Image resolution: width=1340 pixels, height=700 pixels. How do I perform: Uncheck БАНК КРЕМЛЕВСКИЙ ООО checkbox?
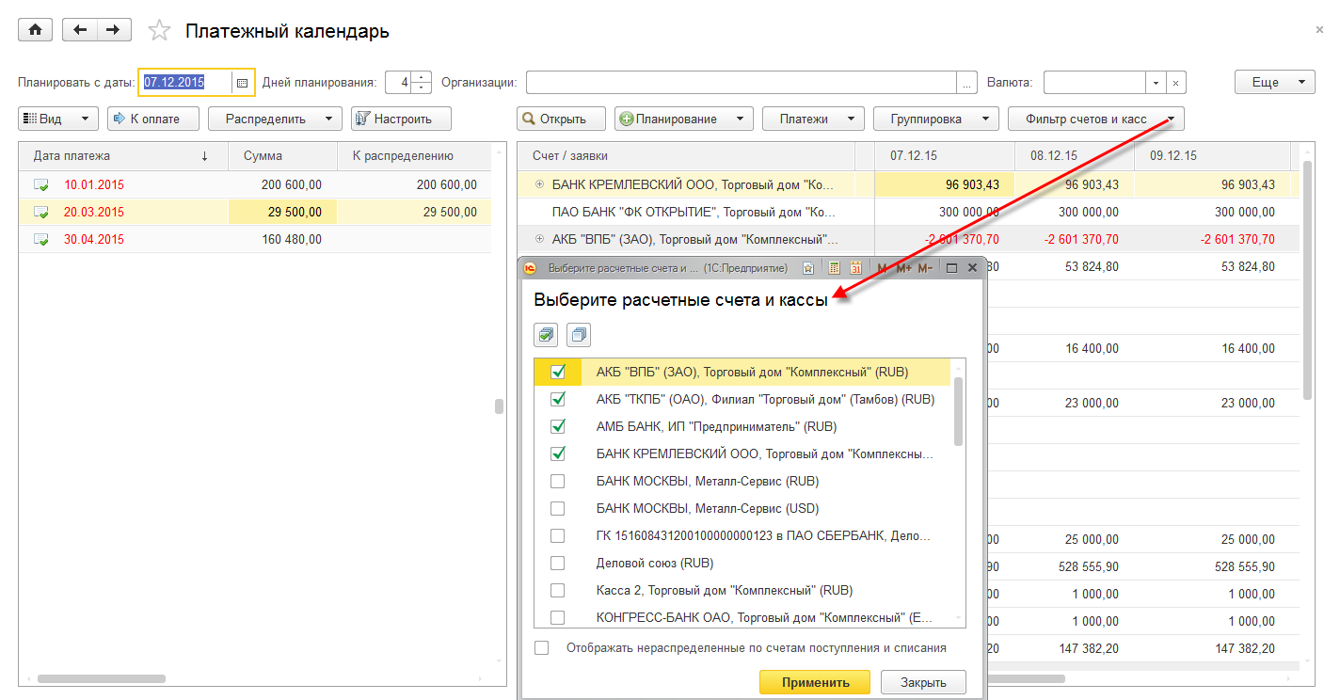(558, 453)
